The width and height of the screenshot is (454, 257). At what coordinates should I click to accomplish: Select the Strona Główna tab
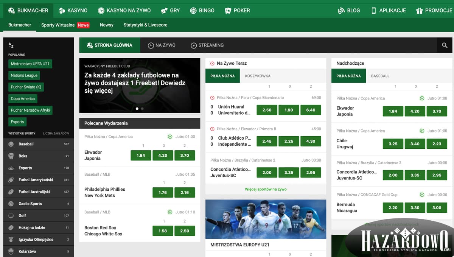(110, 45)
